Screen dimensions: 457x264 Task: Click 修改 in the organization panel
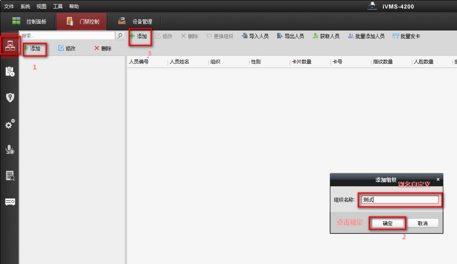(67, 48)
